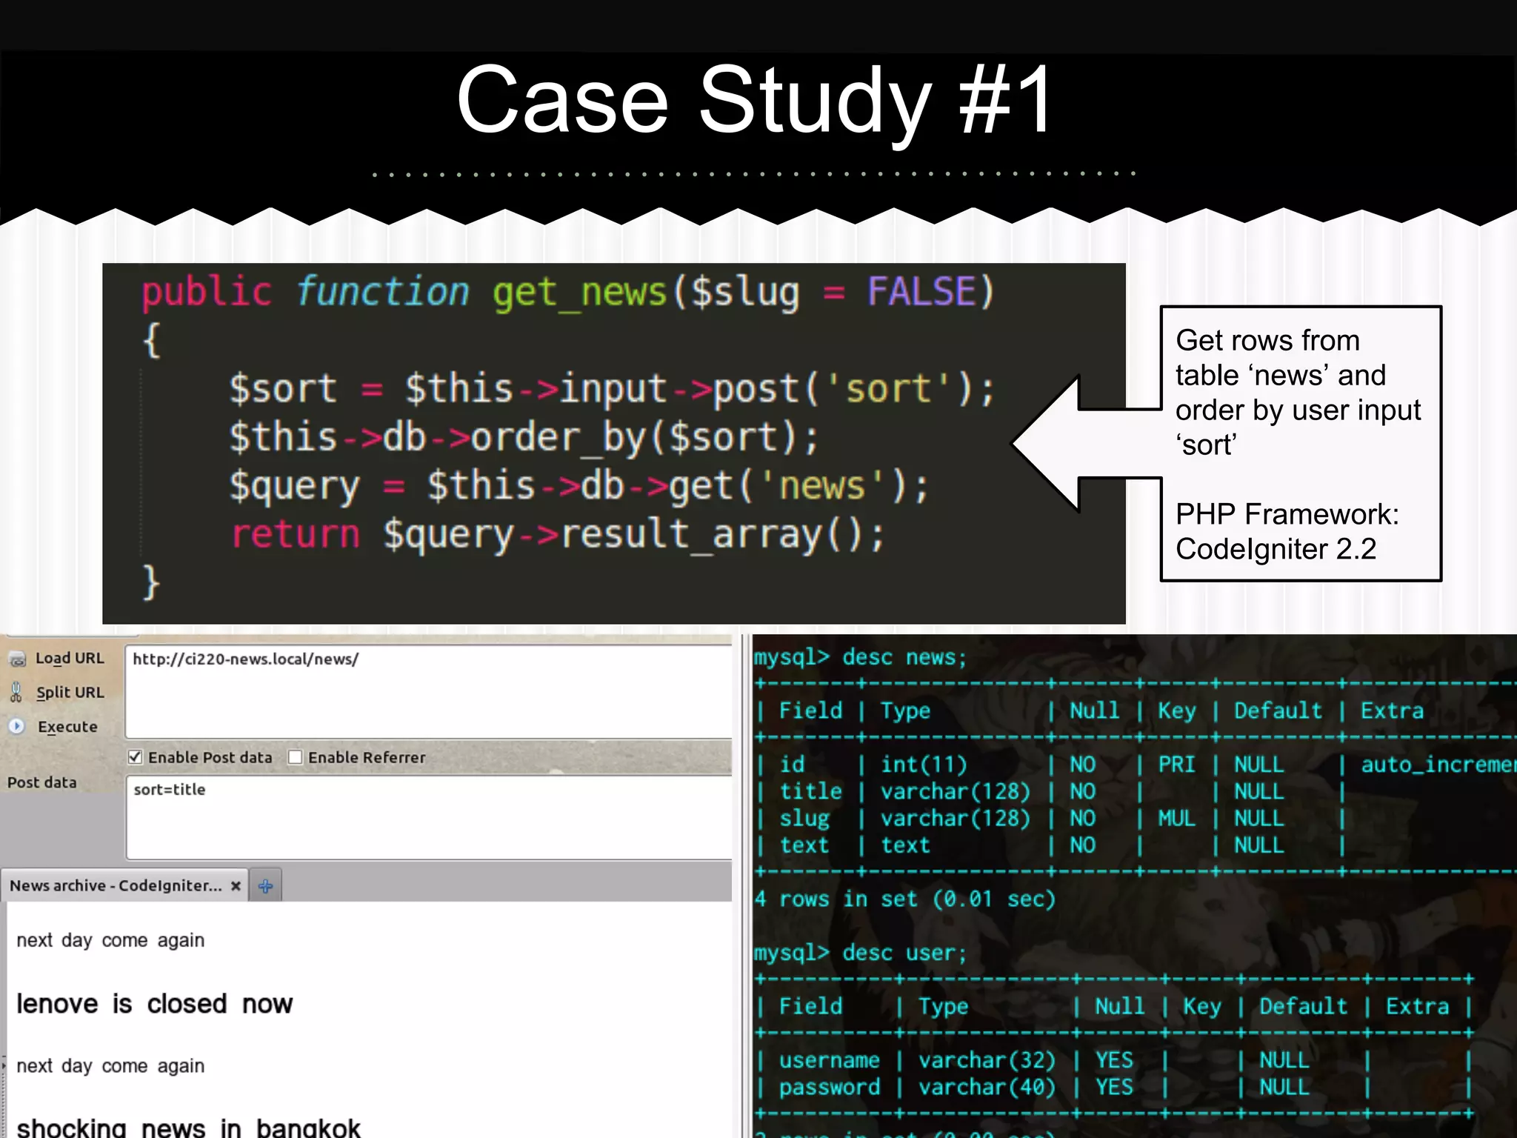Click the Split URL label
Viewport: 1517px width, 1138px height.
pyautogui.click(x=70, y=693)
